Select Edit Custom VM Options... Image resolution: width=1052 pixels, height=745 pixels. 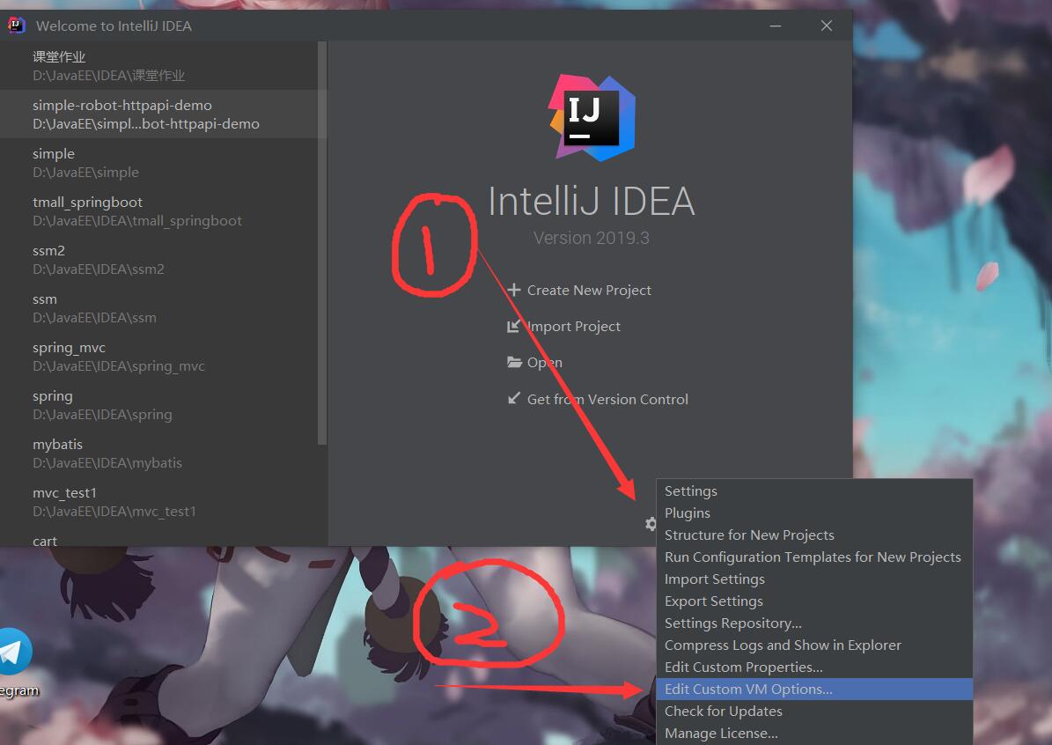[814, 690]
